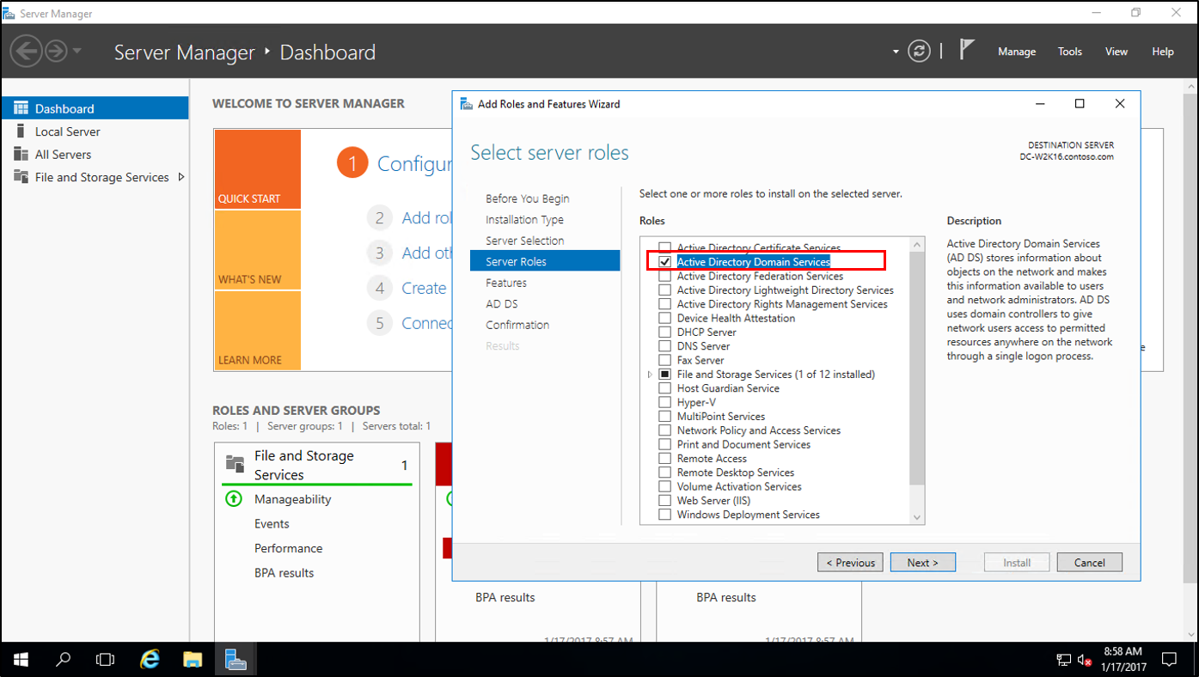
Task: Select Local Server in the navigation pane
Action: point(65,131)
